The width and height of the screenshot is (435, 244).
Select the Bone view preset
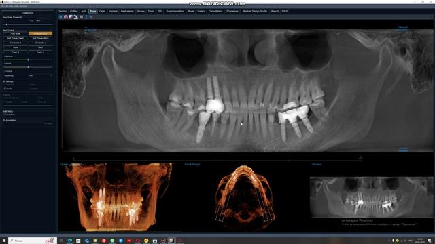(16, 47)
